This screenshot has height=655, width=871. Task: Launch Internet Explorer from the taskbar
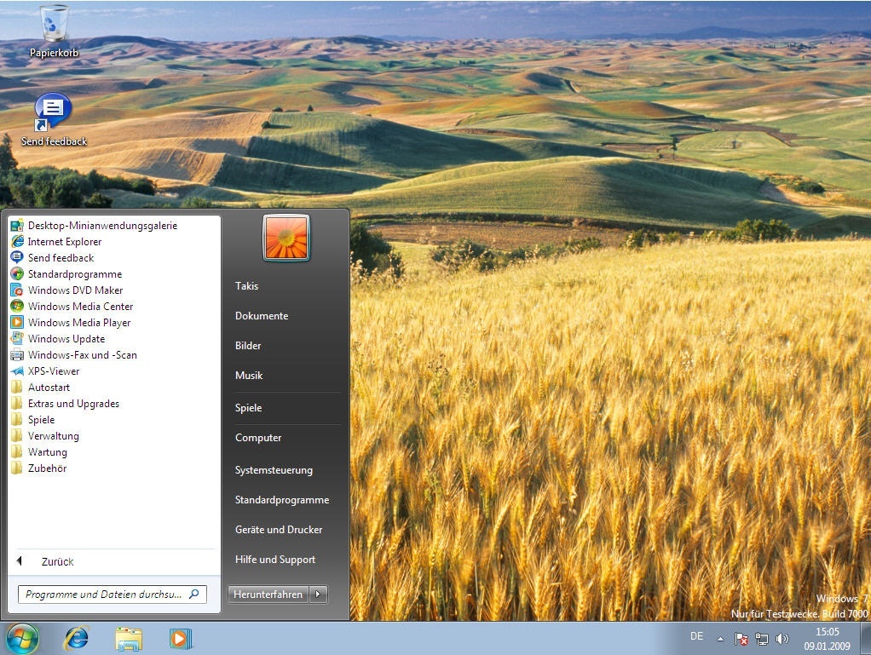pyautogui.click(x=76, y=638)
